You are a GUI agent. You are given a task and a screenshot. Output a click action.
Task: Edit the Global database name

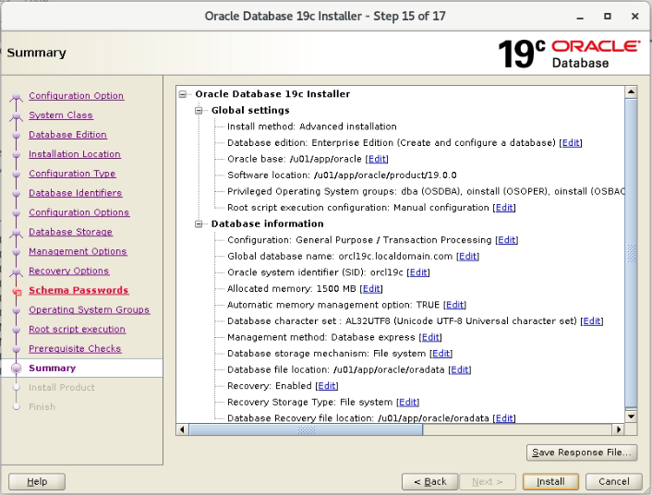[x=468, y=256]
